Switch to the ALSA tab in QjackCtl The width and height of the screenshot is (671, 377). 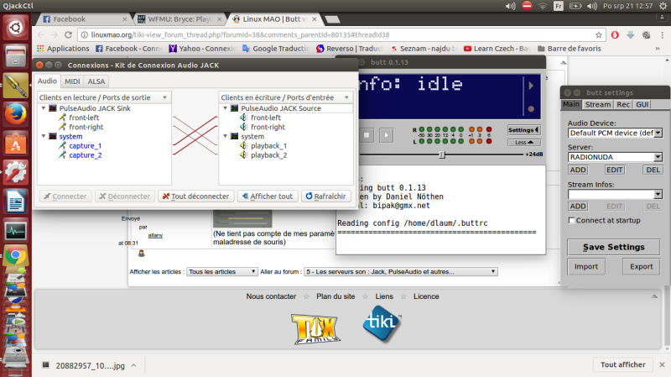click(96, 81)
